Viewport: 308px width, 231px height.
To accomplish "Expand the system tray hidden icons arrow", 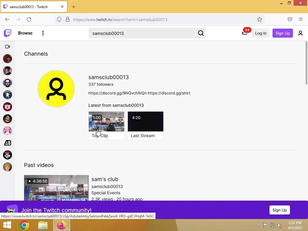I will pyautogui.click(x=258, y=225).
